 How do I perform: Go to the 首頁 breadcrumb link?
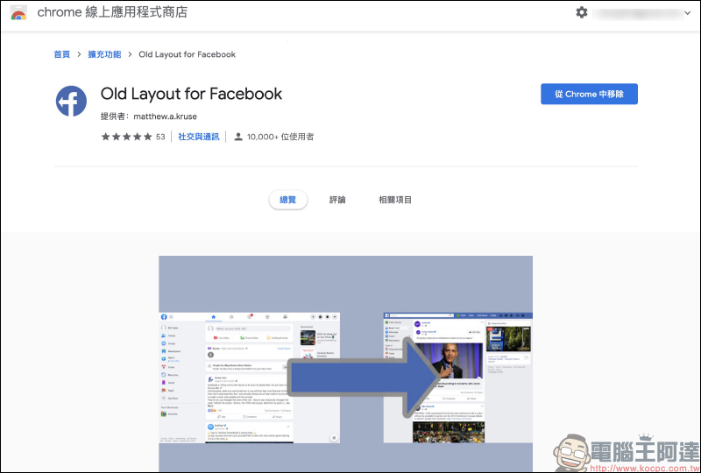(61, 54)
